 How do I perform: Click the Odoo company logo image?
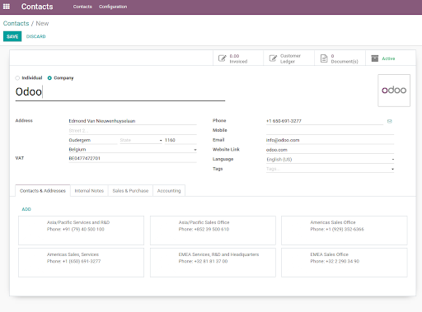pyautogui.click(x=394, y=91)
